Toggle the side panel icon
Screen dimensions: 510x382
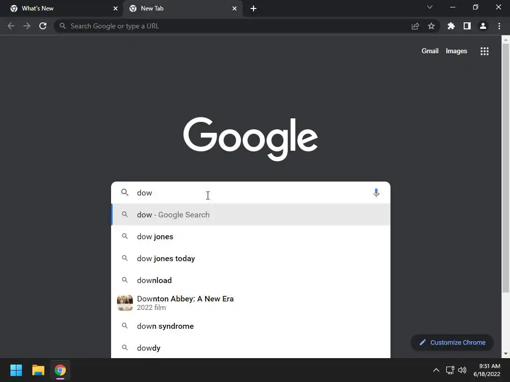[x=467, y=26]
